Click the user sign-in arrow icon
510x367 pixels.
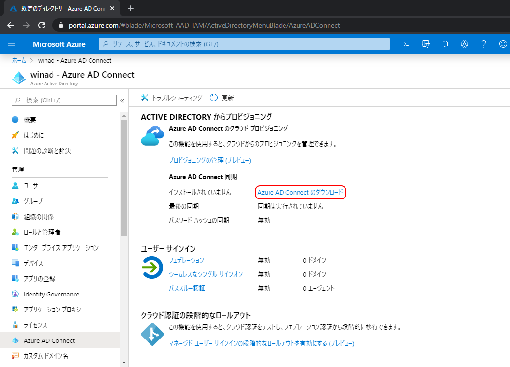[x=152, y=268]
